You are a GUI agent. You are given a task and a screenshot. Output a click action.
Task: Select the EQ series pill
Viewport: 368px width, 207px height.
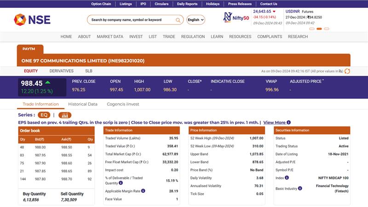coord(44,115)
